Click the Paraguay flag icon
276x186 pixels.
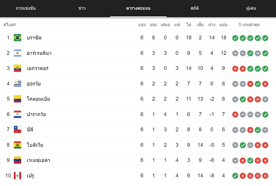pyautogui.click(x=17, y=114)
